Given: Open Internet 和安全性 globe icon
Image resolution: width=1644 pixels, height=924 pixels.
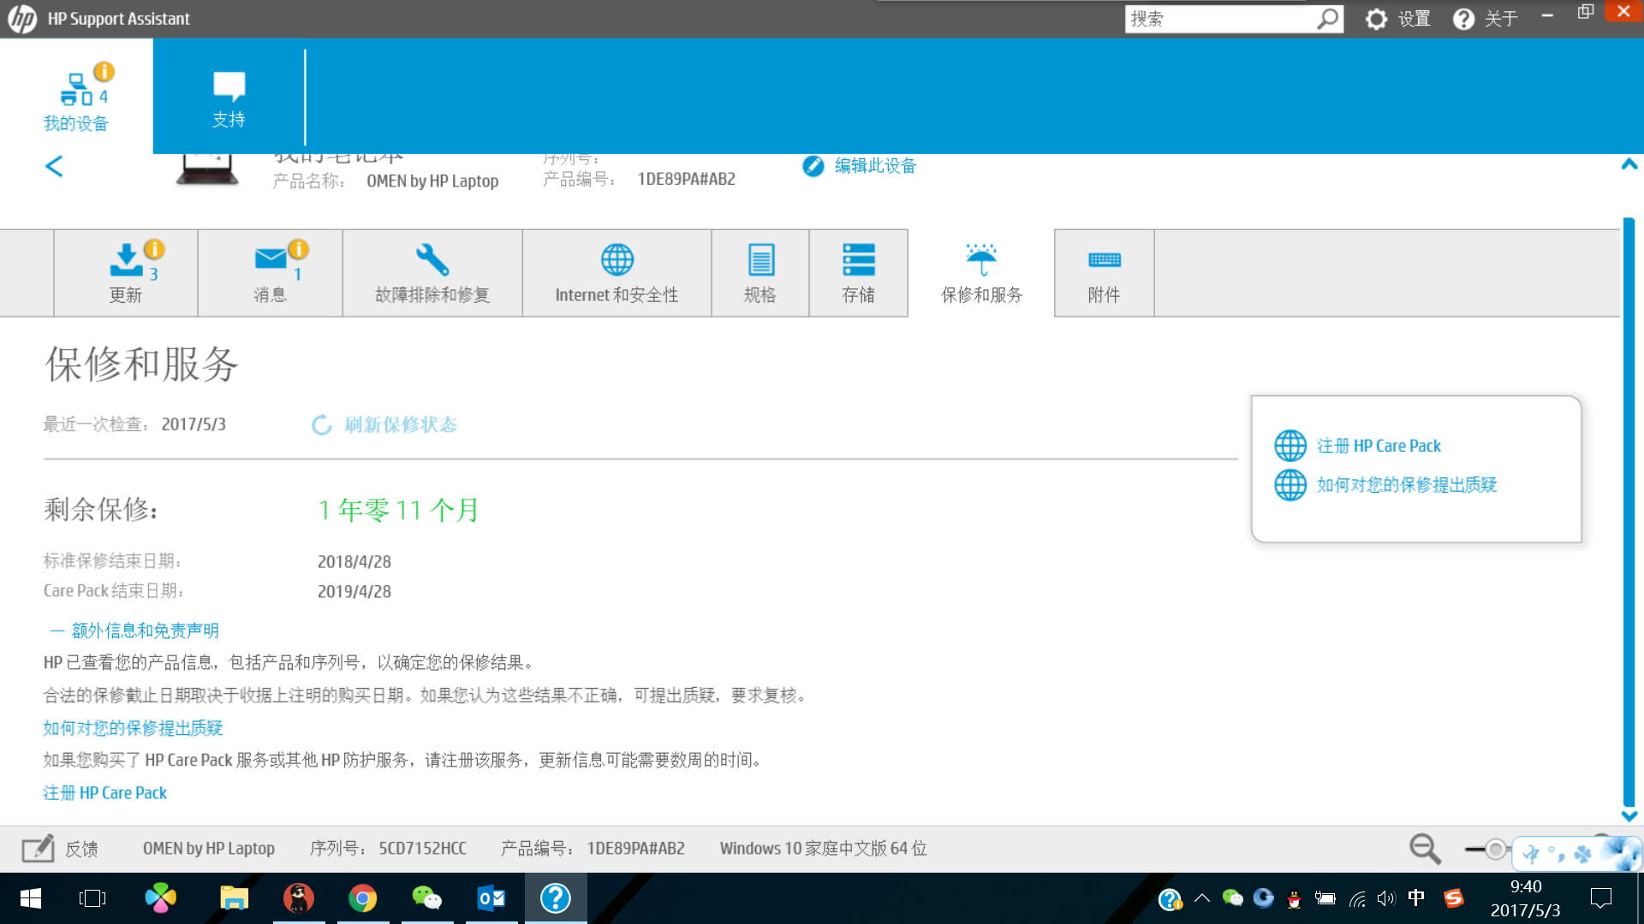Looking at the screenshot, I should (x=616, y=259).
